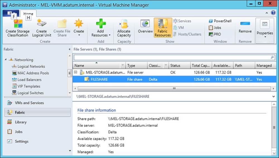Sort by the Path column header
The width and height of the screenshot is (279, 158).
(244, 65)
